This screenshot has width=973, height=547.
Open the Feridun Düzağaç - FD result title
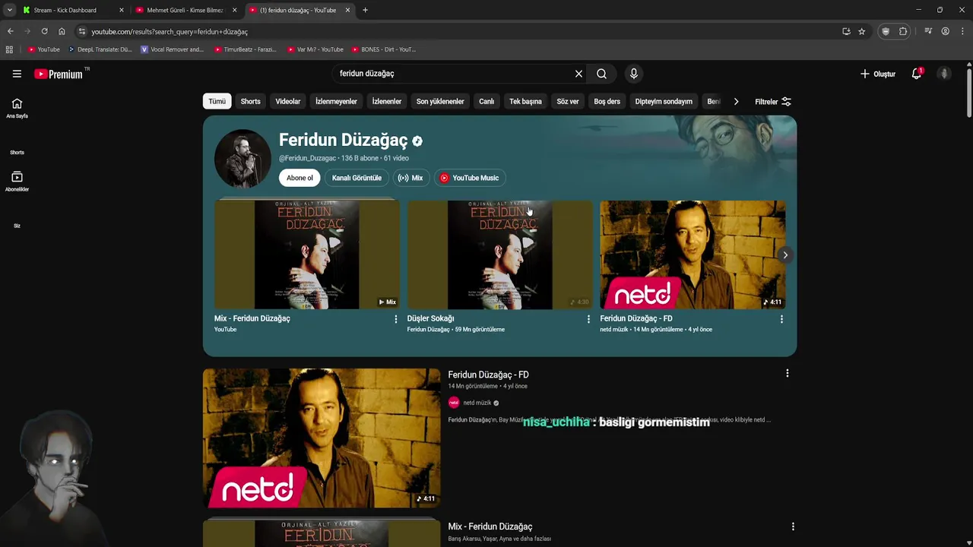pos(488,375)
